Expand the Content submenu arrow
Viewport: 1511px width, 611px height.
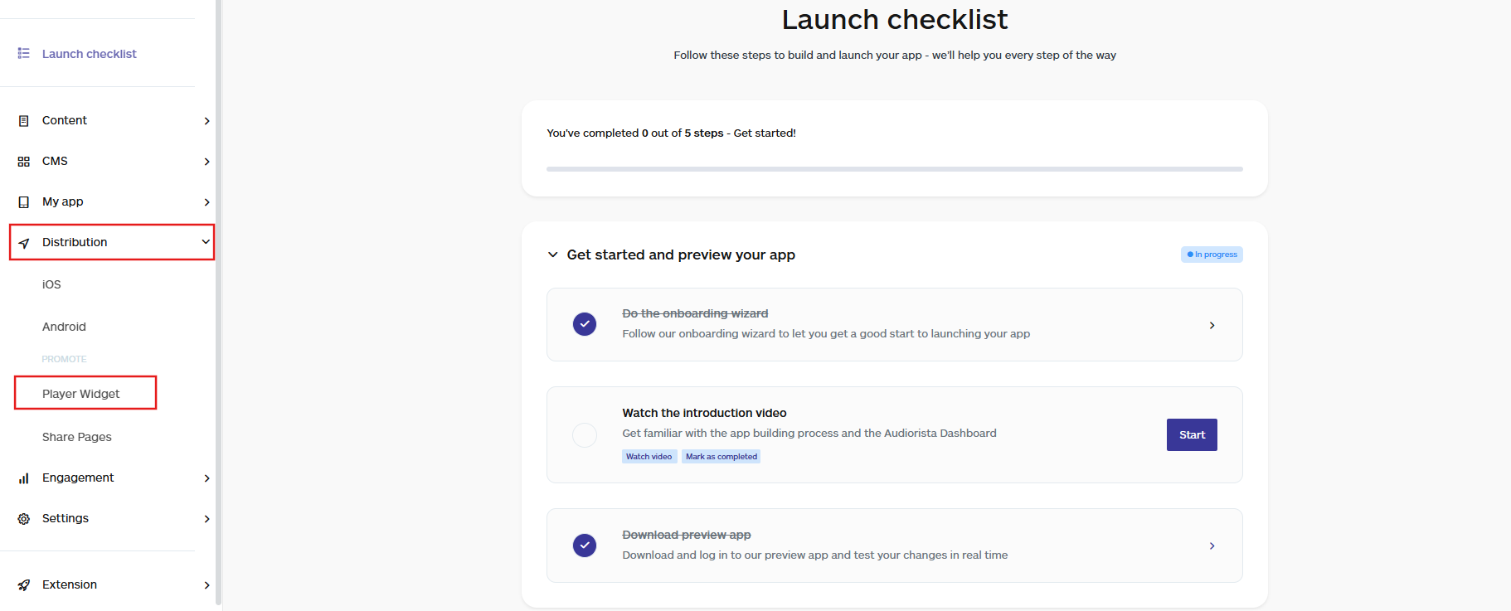coord(206,121)
